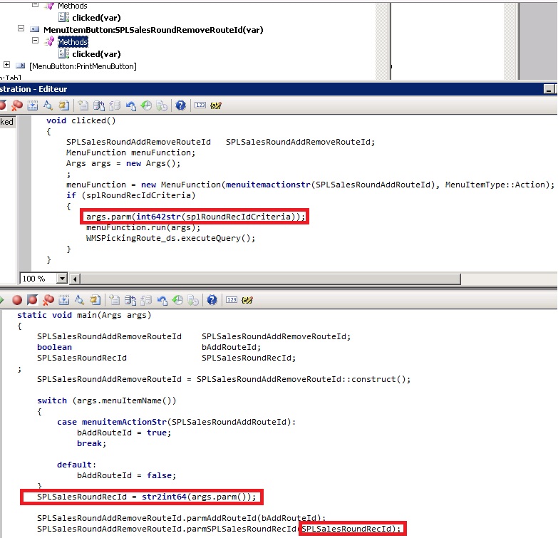
Task: Click 'WMSPickingRoute_ds.executeQuery();' line
Action: click(170, 238)
